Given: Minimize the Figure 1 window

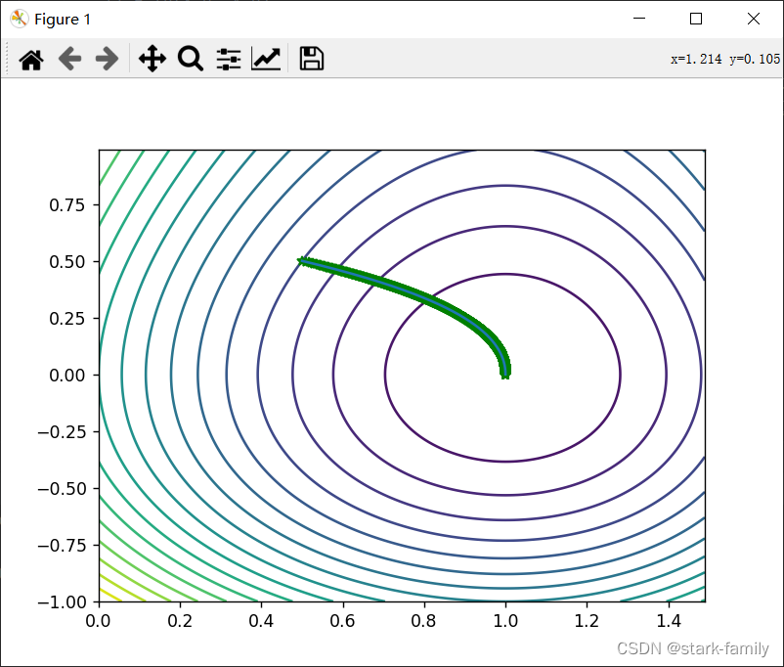Looking at the screenshot, I should point(639,19).
